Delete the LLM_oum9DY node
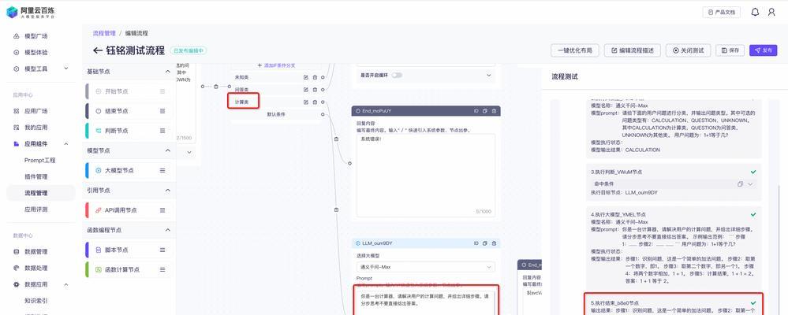The width and height of the screenshot is (788, 315). tap(494, 243)
